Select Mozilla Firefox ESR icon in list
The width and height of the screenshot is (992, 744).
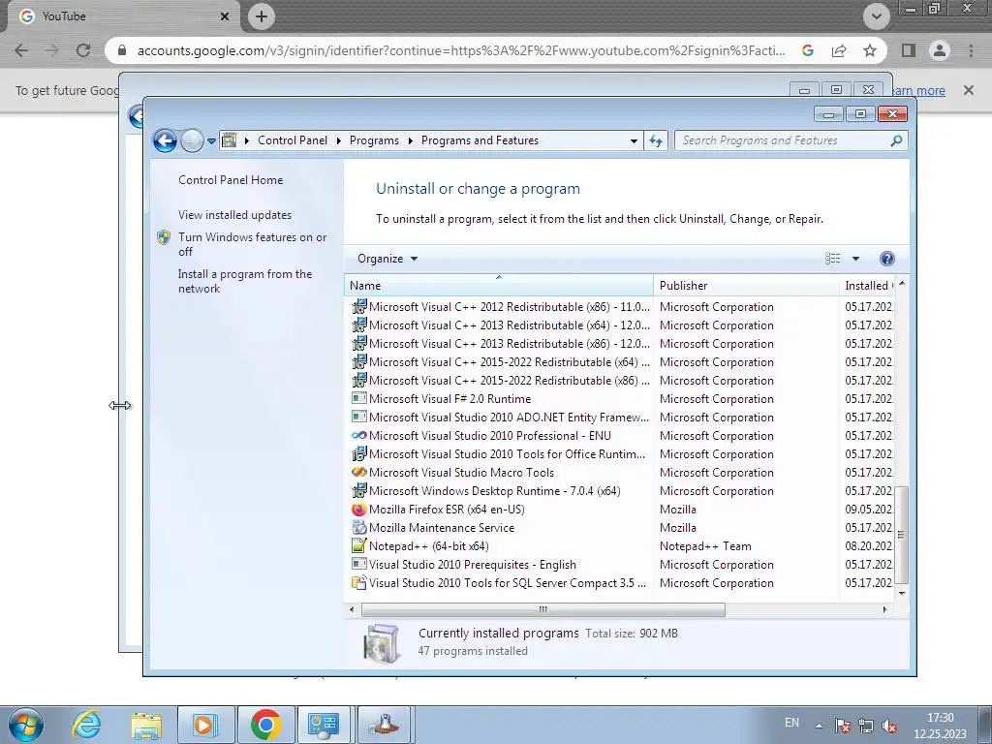(x=358, y=510)
